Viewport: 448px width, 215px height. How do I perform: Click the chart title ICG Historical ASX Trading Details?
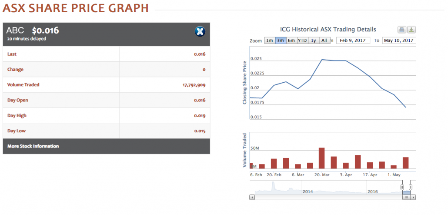[x=328, y=30]
